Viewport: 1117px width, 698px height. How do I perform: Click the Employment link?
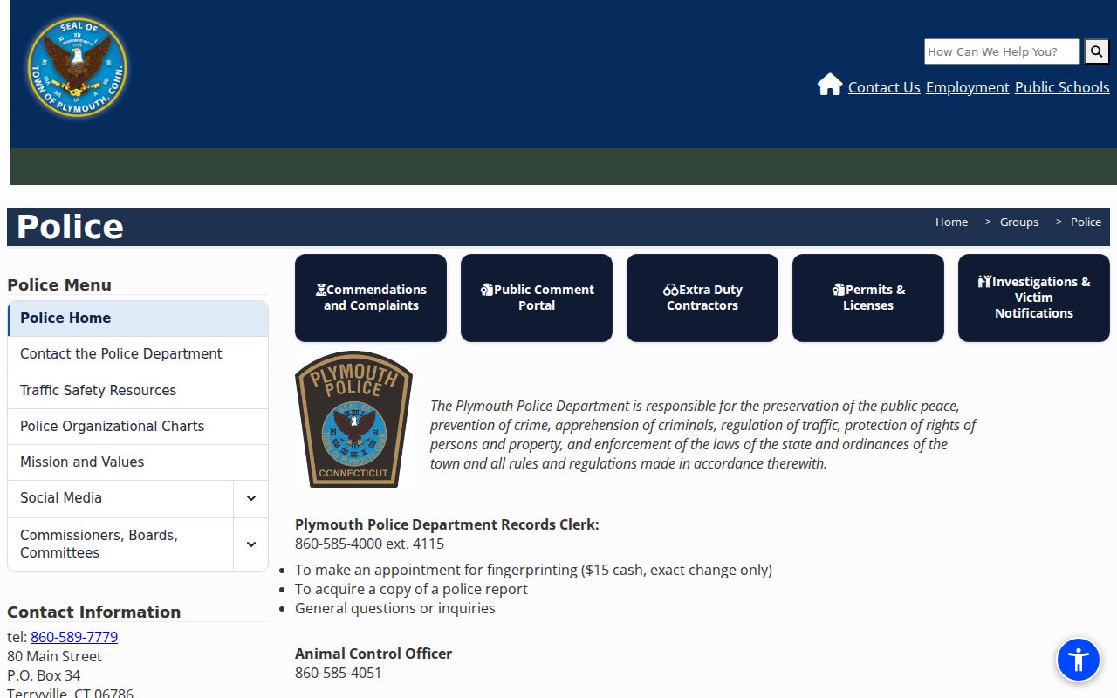pyautogui.click(x=968, y=87)
